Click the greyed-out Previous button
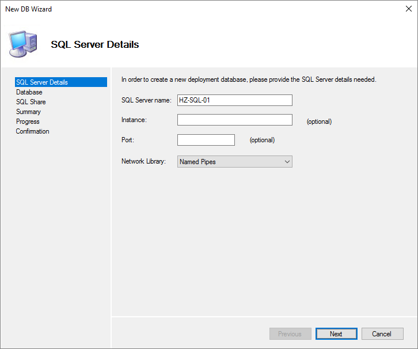Image resolution: width=418 pixels, height=349 pixels. (290, 334)
